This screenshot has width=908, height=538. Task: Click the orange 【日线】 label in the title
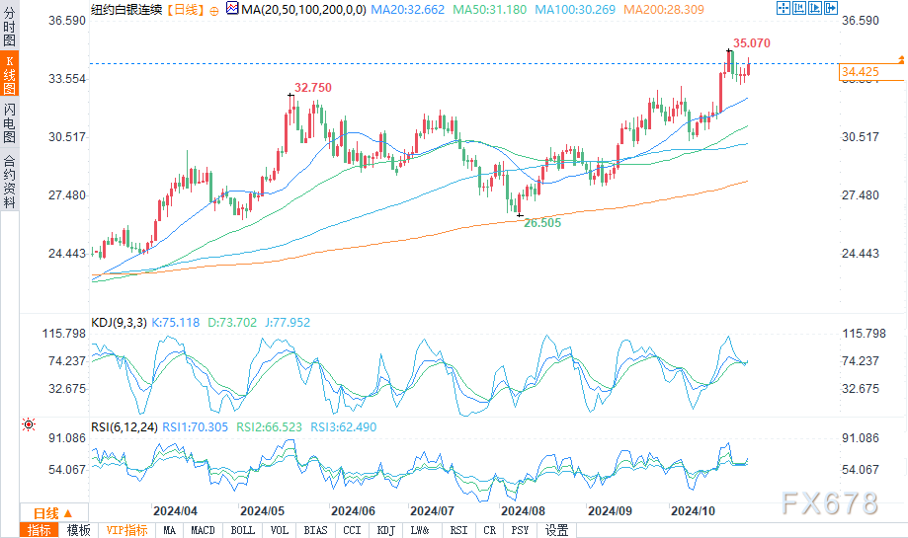pos(186,9)
